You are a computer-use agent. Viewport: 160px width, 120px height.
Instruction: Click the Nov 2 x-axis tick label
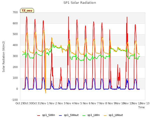coord(53,103)
